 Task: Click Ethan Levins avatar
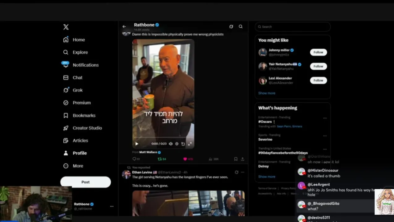(126, 175)
